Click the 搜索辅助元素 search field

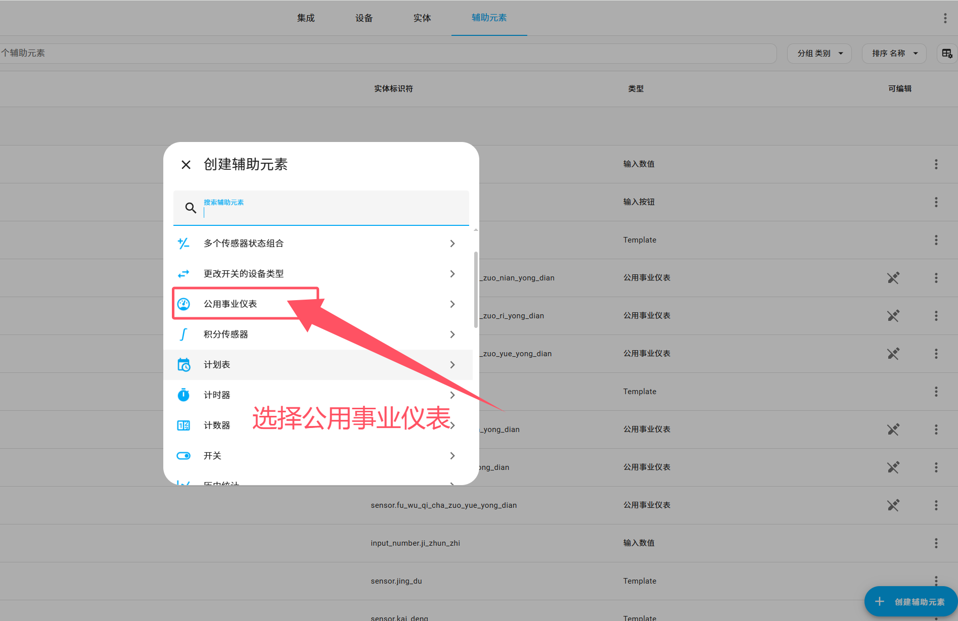pos(329,208)
